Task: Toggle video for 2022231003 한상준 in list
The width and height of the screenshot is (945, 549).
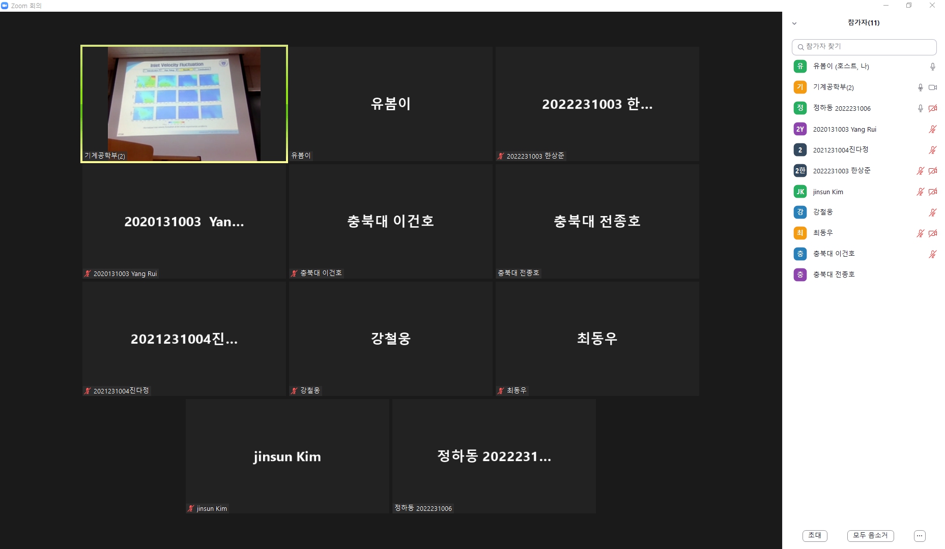Action: tap(932, 171)
